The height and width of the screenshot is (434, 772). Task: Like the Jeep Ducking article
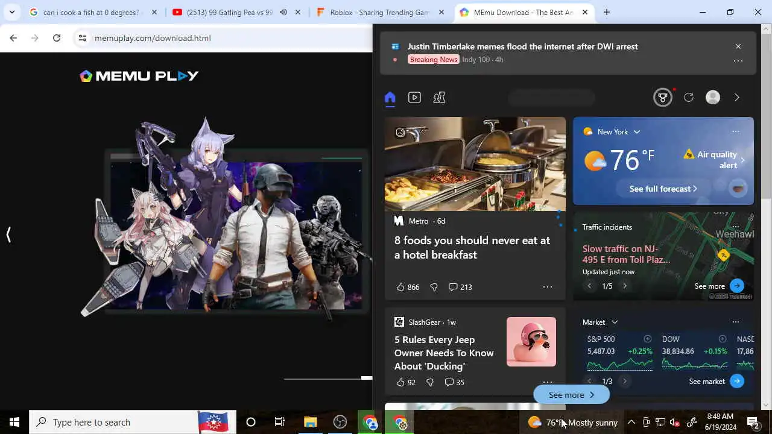pyautogui.click(x=406, y=382)
